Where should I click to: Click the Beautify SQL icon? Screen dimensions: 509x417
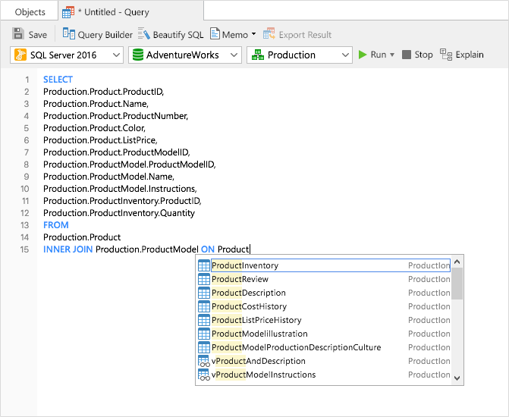click(143, 34)
